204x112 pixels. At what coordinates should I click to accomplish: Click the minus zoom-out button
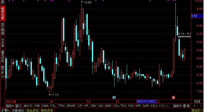tap(200, 106)
